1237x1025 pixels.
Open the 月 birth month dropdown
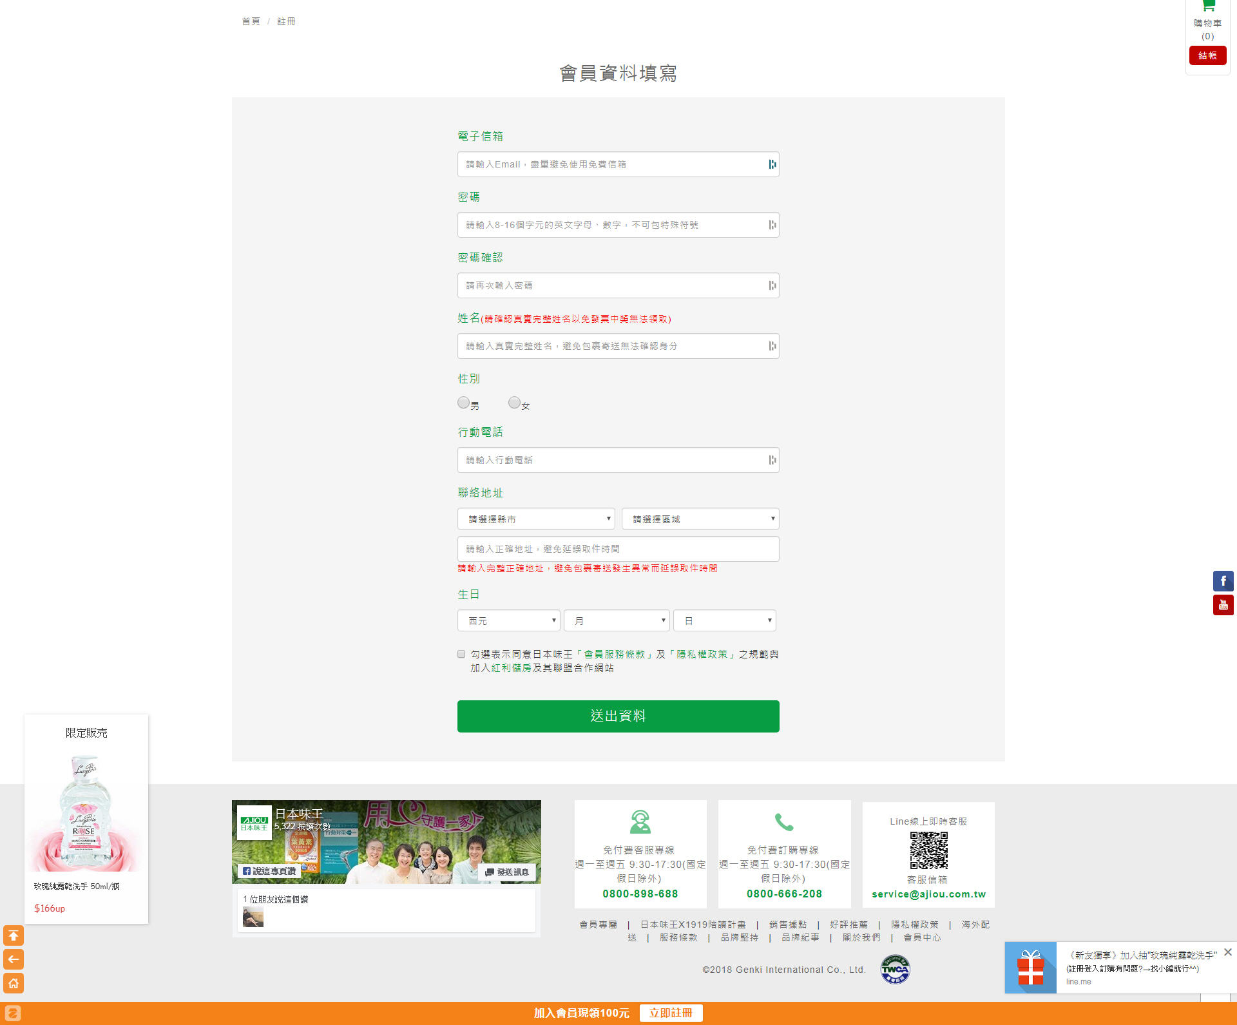617,620
